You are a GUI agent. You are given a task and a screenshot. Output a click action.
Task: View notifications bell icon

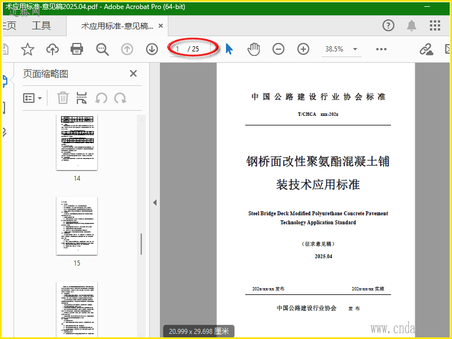click(412, 25)
